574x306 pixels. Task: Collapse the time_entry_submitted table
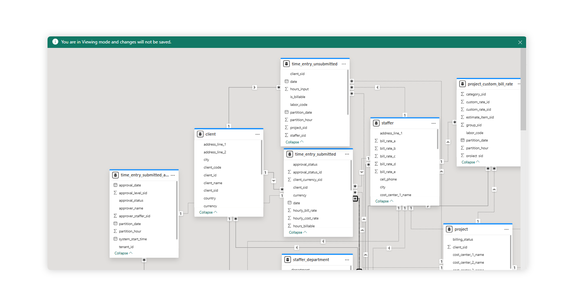[x=298, y=232]
